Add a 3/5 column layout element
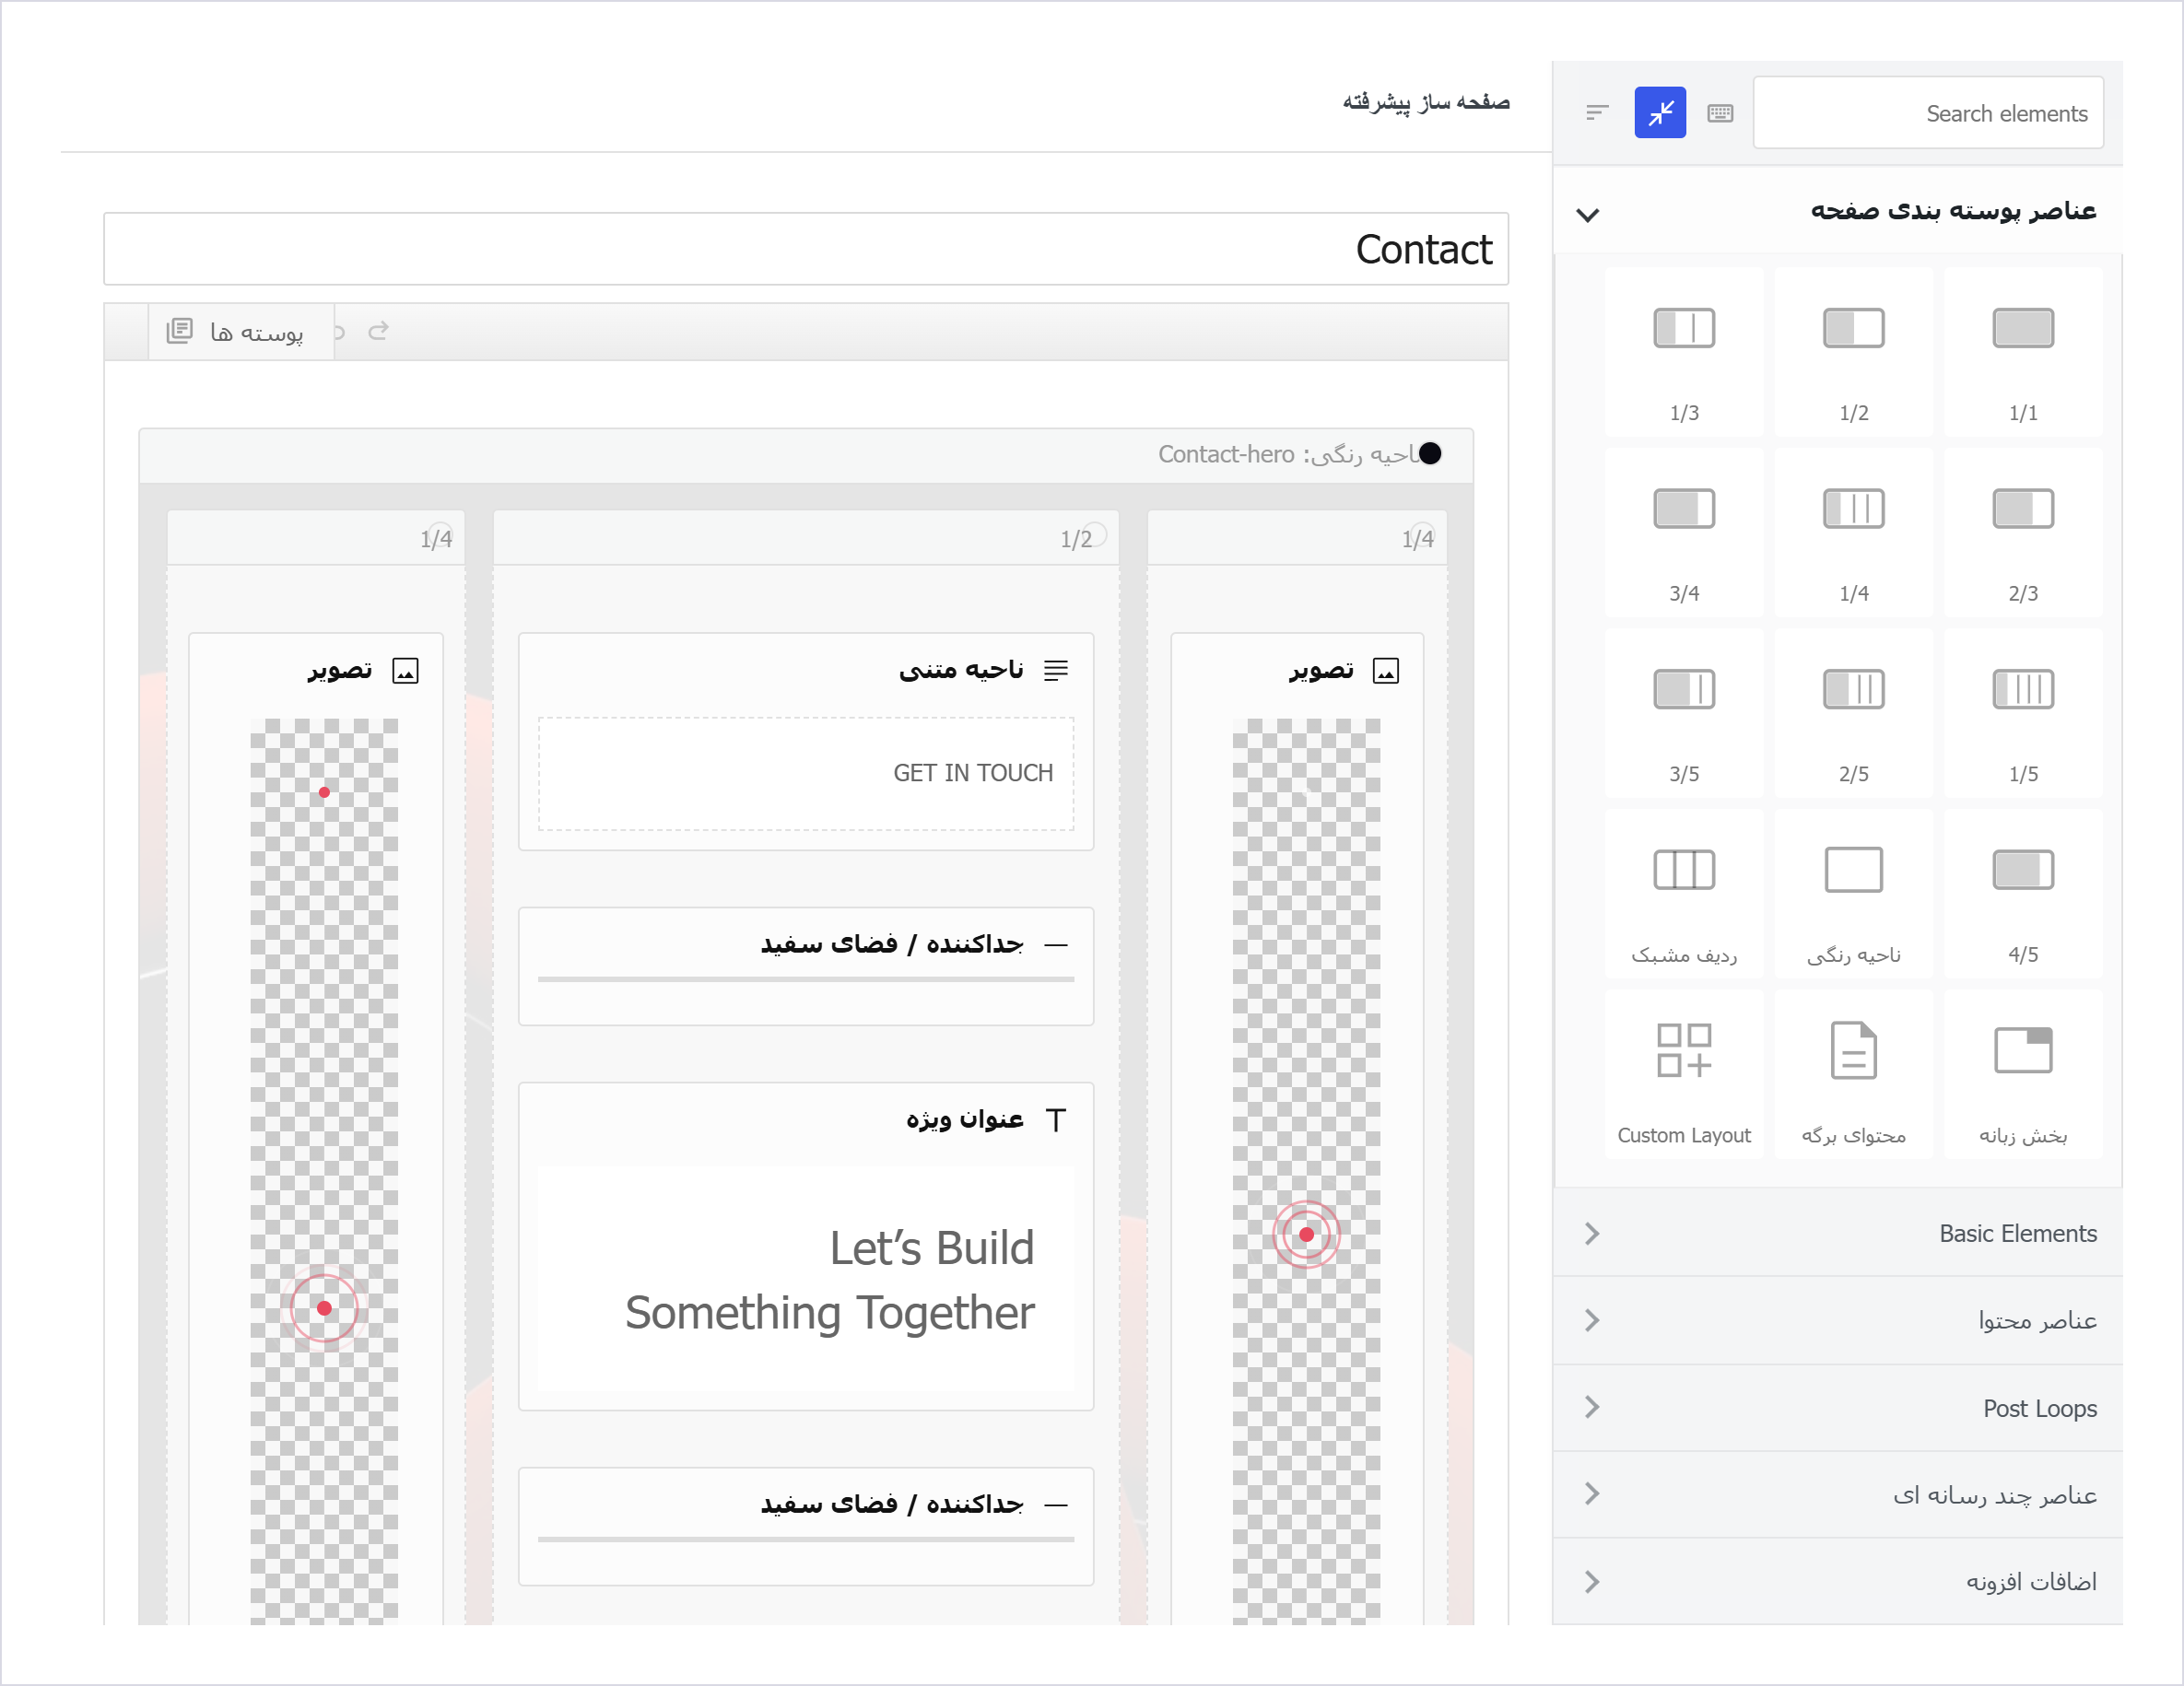Image resolution: width=2184 pixels, height=1686 pixels. (x=1684, y=713)
